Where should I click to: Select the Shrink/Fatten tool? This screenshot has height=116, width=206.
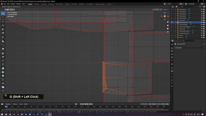pos(3,83)
